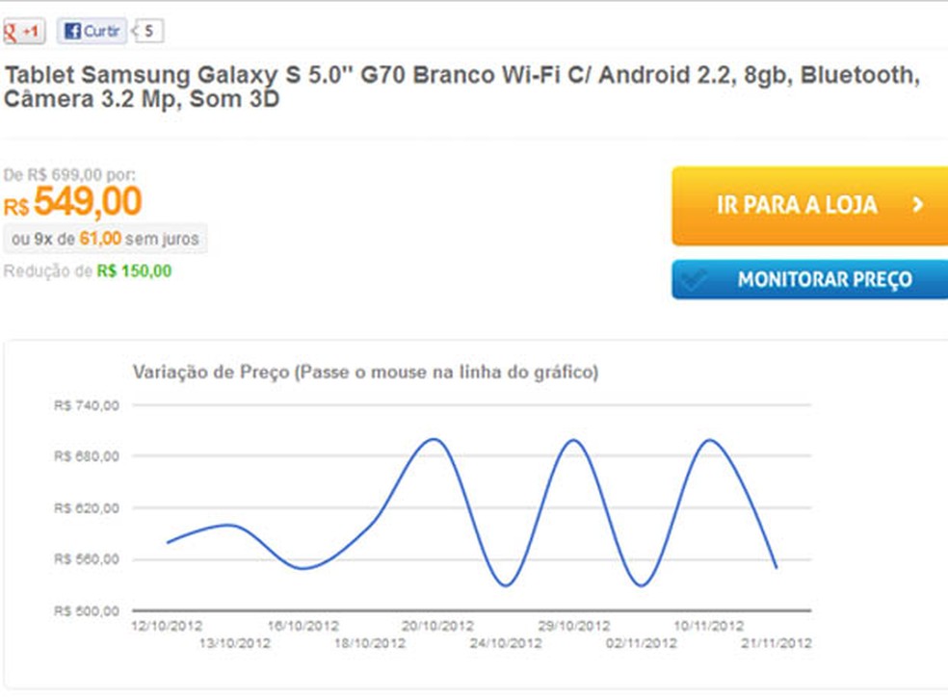Viewport: 948px width, 698px height.
Task: Click the chart line end at 21/11/2012
Action: (777, 567)
